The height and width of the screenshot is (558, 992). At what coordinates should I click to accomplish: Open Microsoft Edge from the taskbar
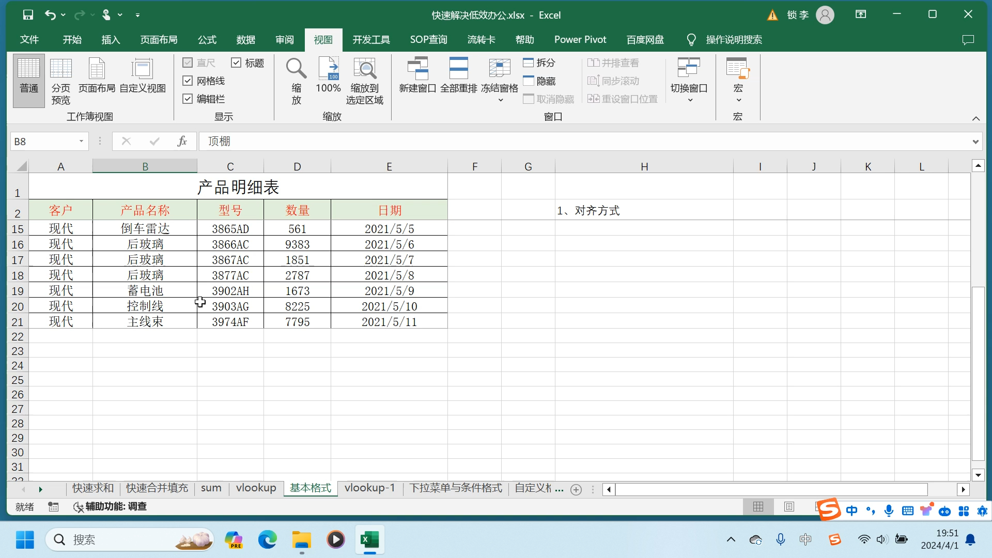267,540
